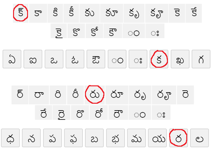Choose the కు syllable key
218x154 pixels.
tap(90, 14)
